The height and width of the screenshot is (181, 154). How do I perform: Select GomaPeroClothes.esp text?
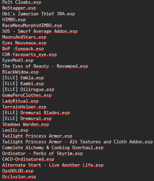(x=27, y=95)
